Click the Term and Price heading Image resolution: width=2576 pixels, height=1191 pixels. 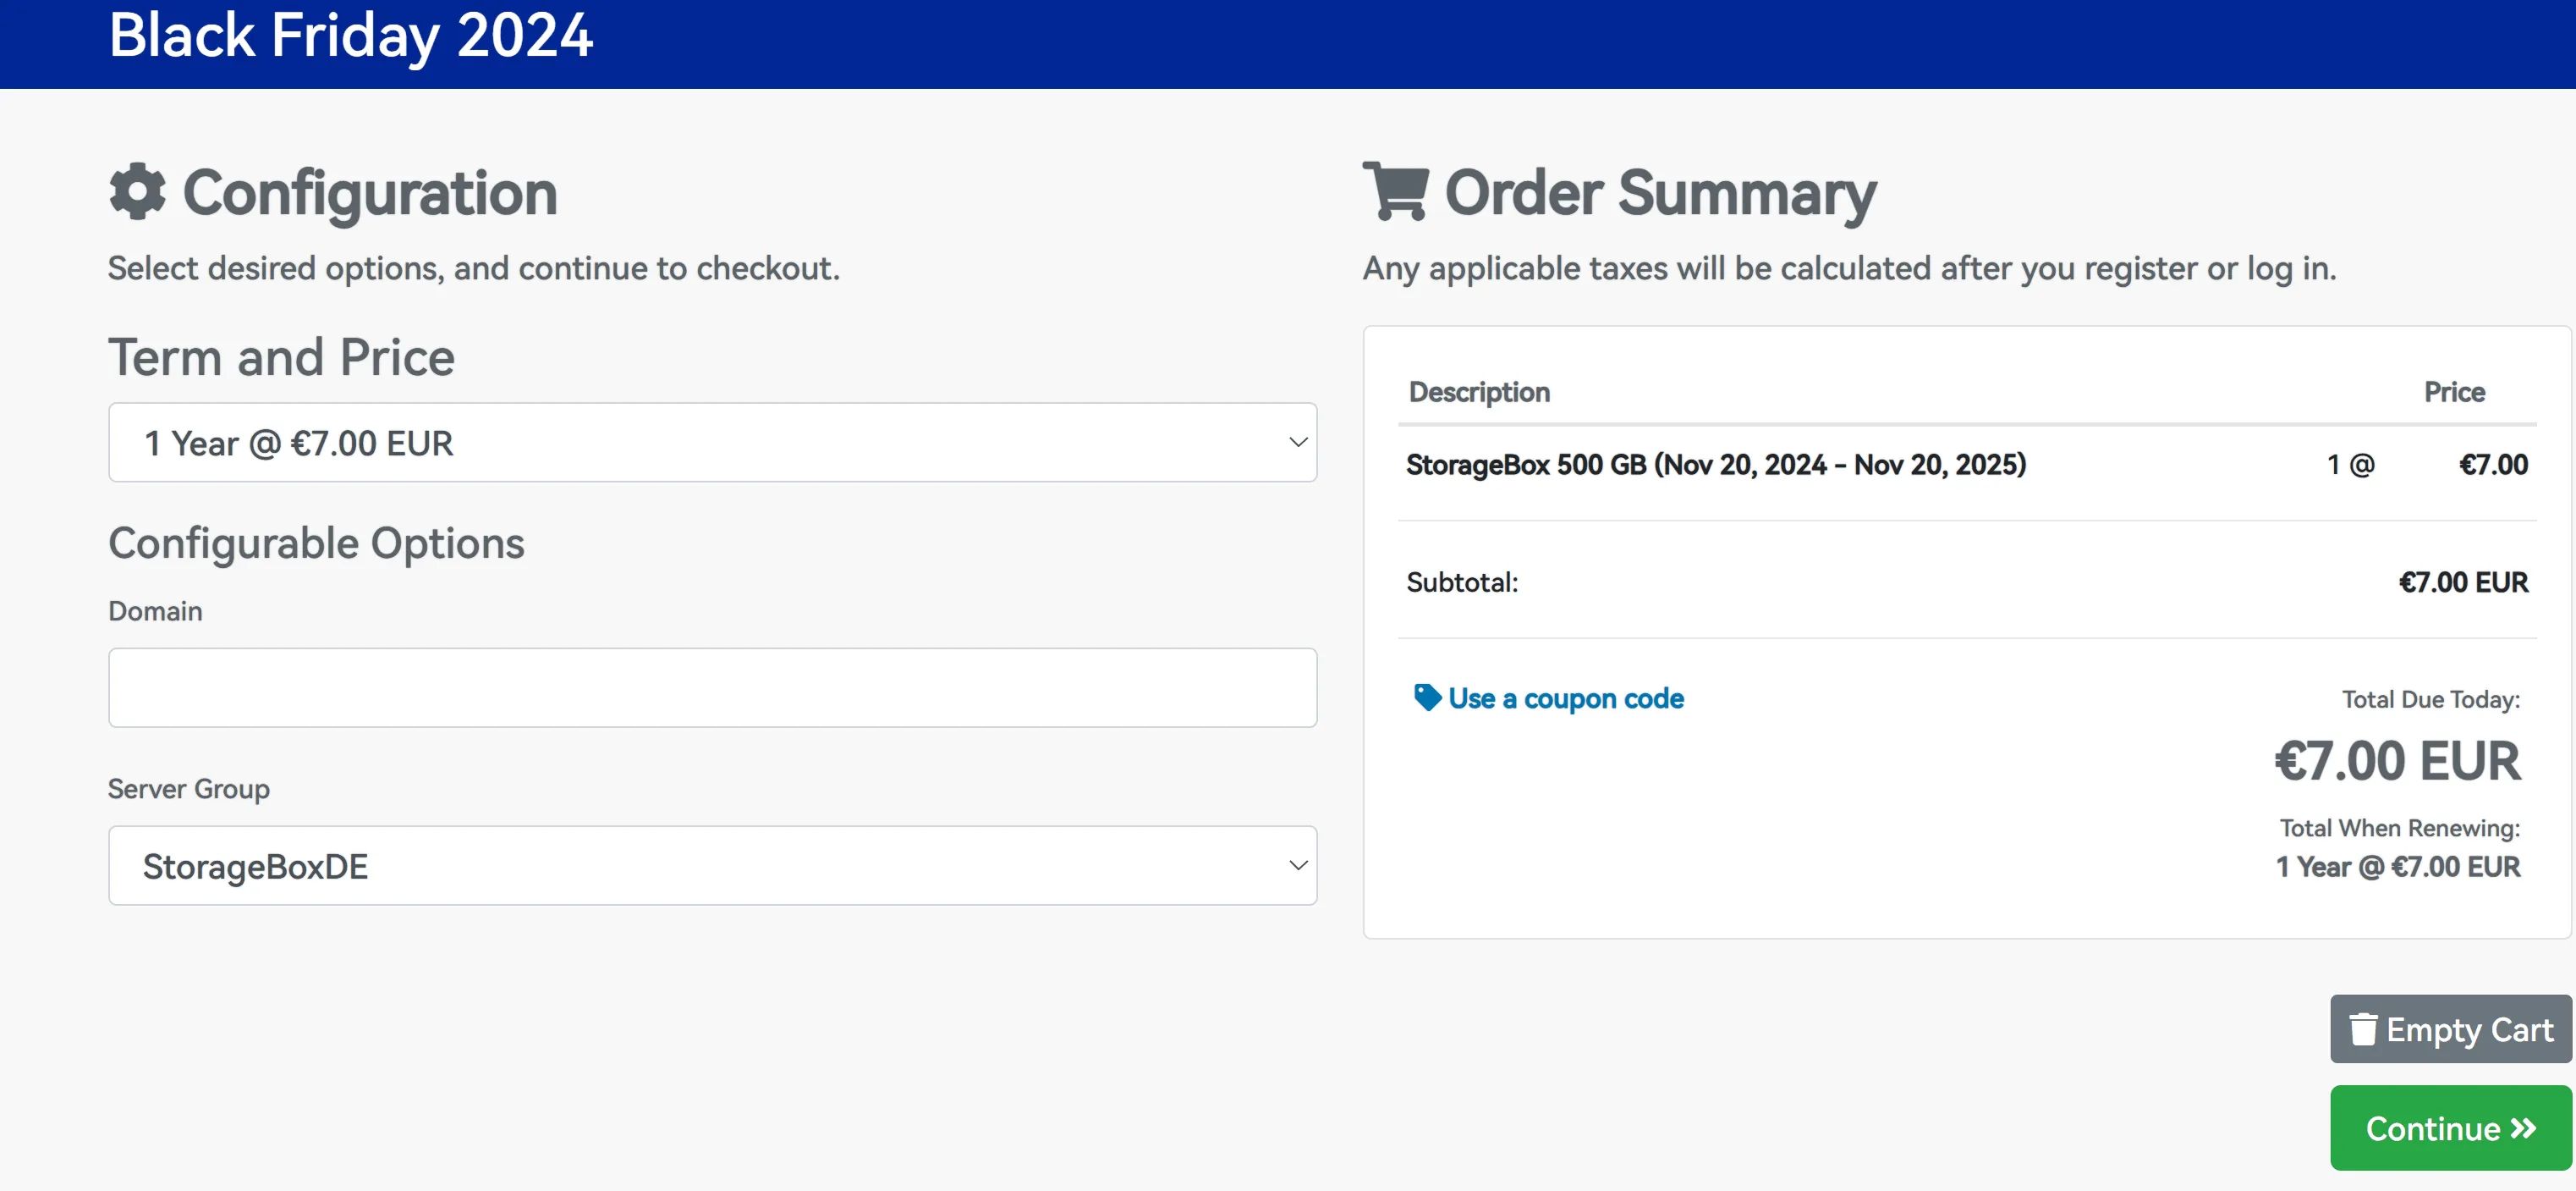pos(281,357)
